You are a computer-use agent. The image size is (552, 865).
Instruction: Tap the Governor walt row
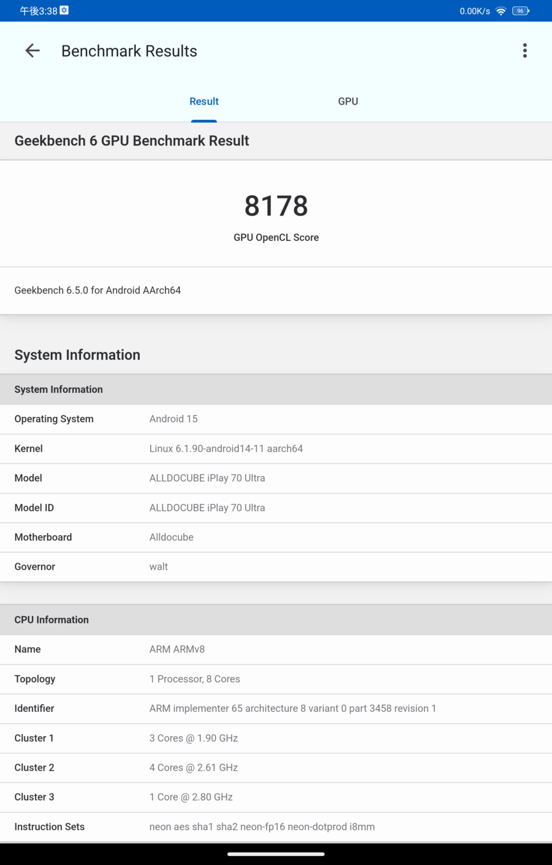pyautogui.click(x=276, y=567)
